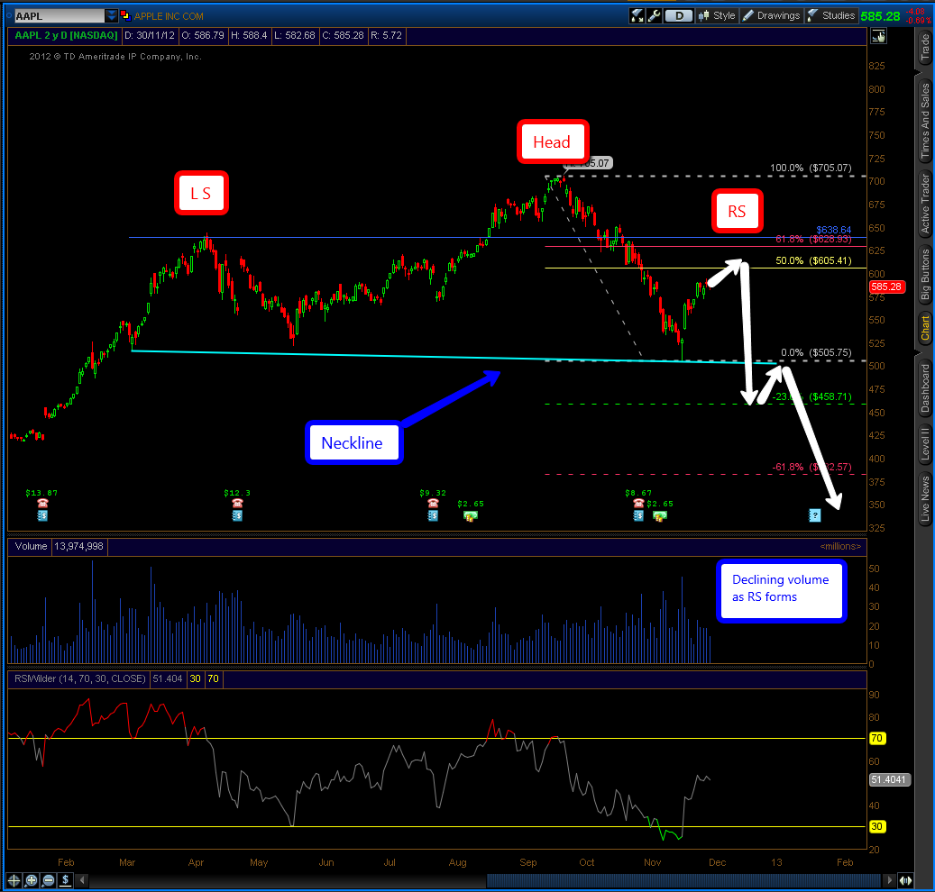
Task: Click the 61.8% ($628.93) retracement label
Action: pos(813,239)
